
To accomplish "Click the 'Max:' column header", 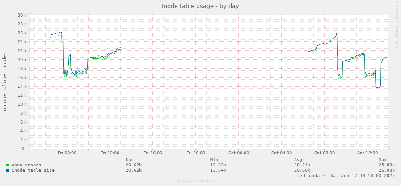I will [384, 160].
